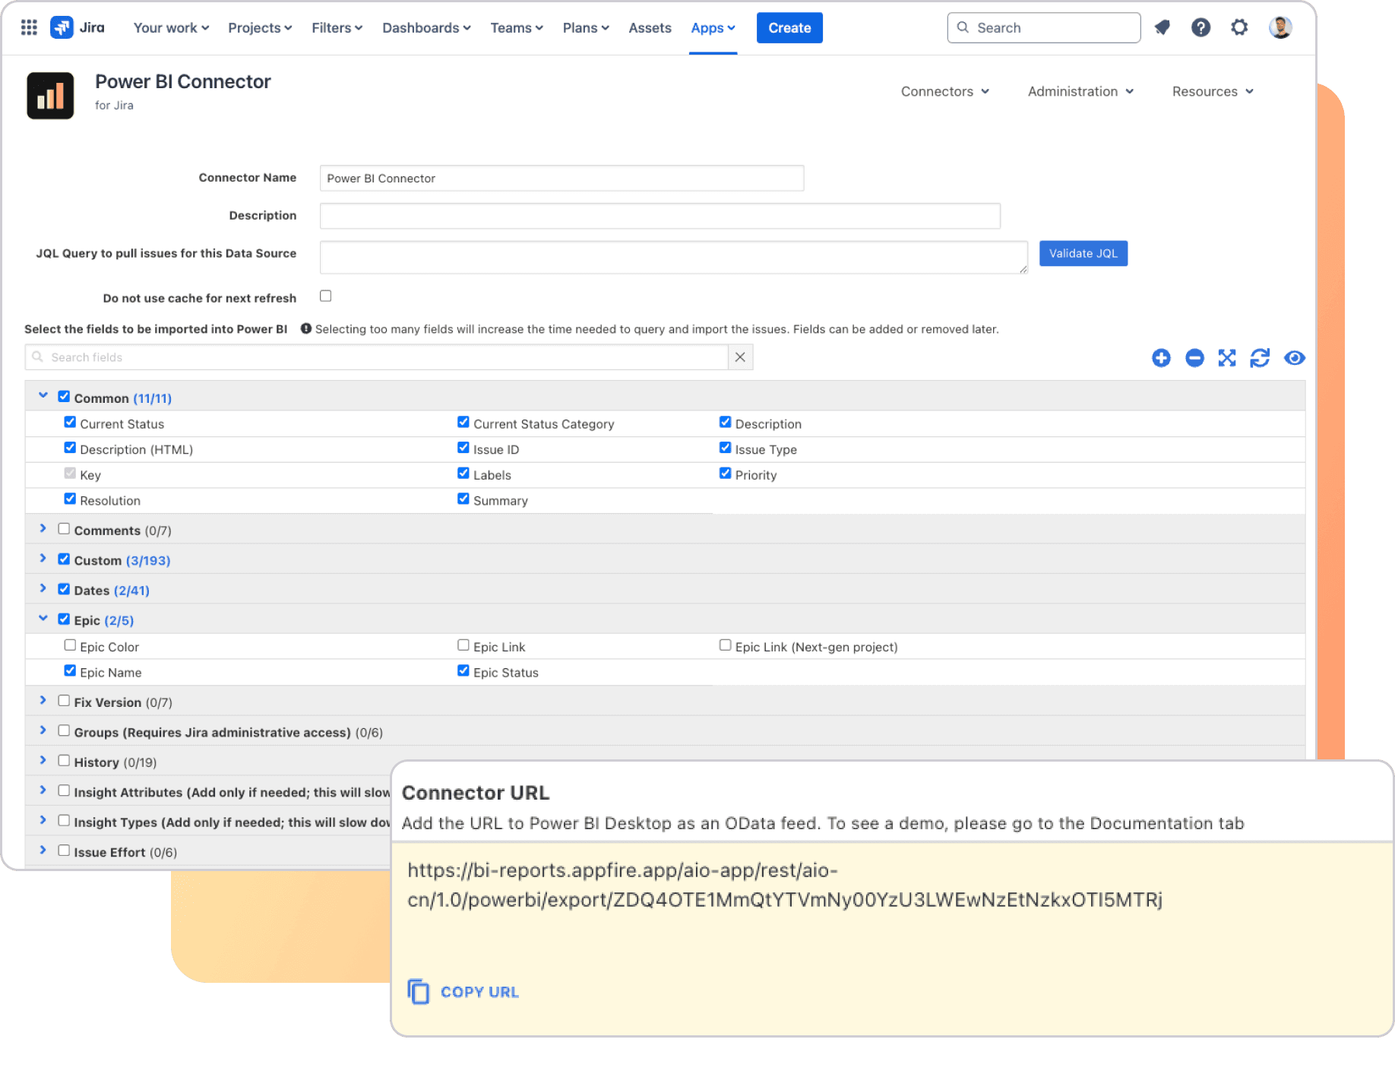Uncheck the Summary field

pyautogui.click(x=463, y=499)
